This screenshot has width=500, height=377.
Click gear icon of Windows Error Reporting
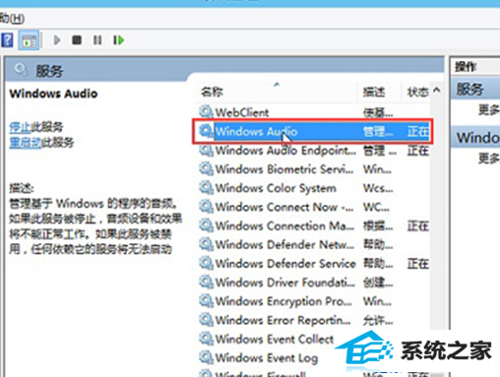(x=206, y=320)
